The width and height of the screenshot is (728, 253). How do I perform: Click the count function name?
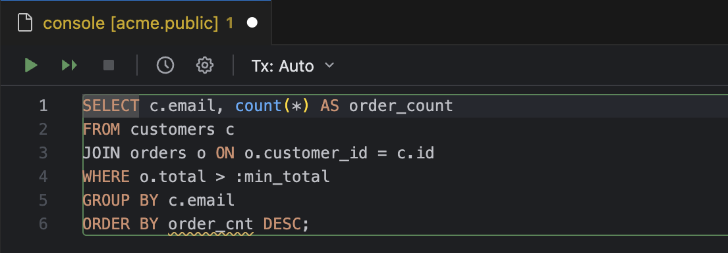click(x=258, y=106)
